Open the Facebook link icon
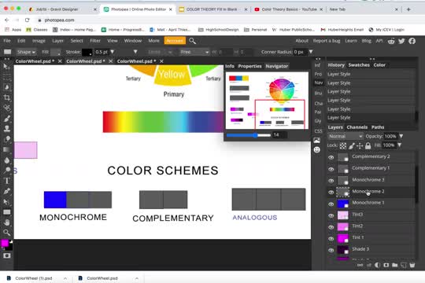425x283 pixels. (x=412, y=41)
